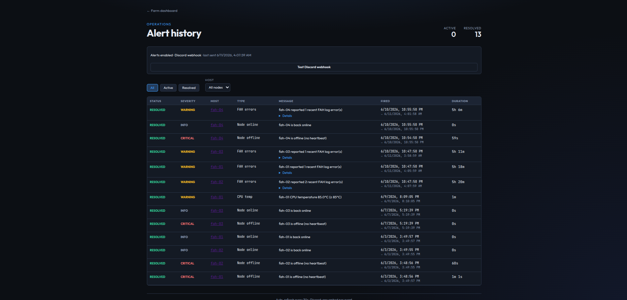The height and width of the screenshot is (300, 627).
Task: Click the STATUS column header
Action: tap(155, 101)
